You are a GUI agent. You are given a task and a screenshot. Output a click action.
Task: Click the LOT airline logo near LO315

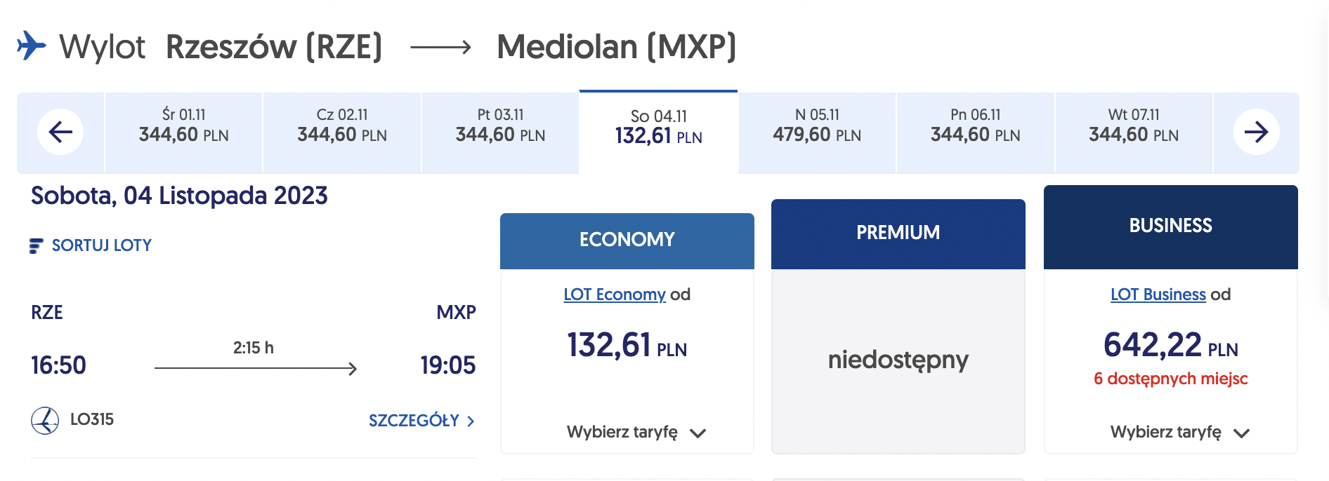tap(45, 421)
